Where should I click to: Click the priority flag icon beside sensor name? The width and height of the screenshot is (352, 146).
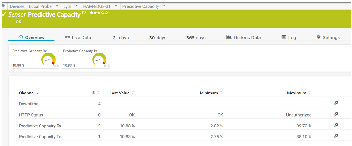[84, 13]
